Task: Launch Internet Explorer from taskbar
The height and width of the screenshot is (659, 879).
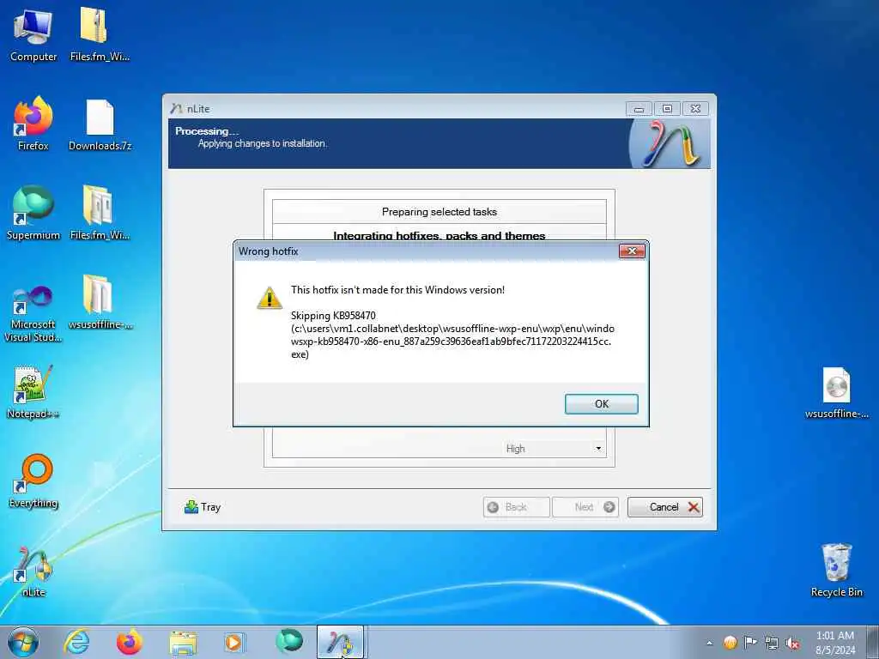Action: pyautogui.click(x=76, y=642)
